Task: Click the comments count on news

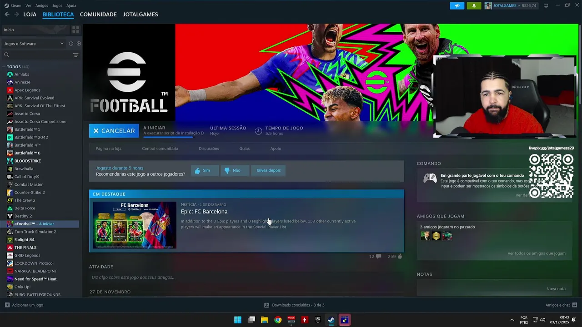Action: point(375,257)
